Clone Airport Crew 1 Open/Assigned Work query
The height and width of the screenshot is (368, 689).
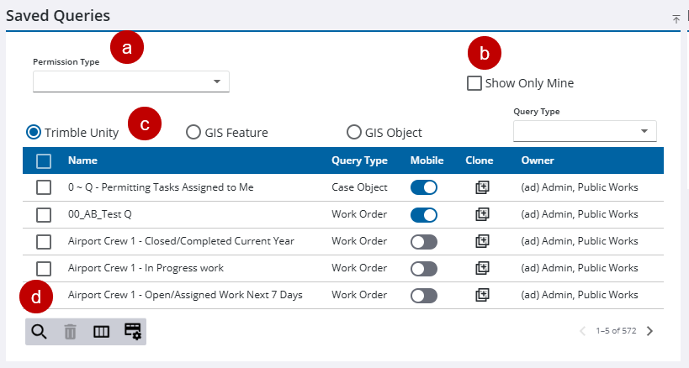click(x=482, y=295)
